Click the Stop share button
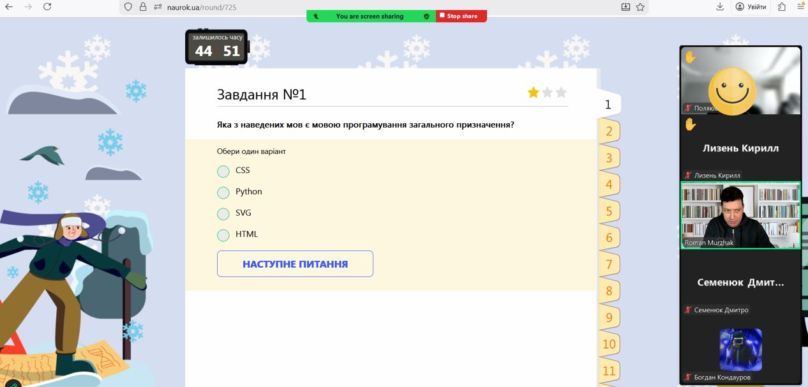 461,16
